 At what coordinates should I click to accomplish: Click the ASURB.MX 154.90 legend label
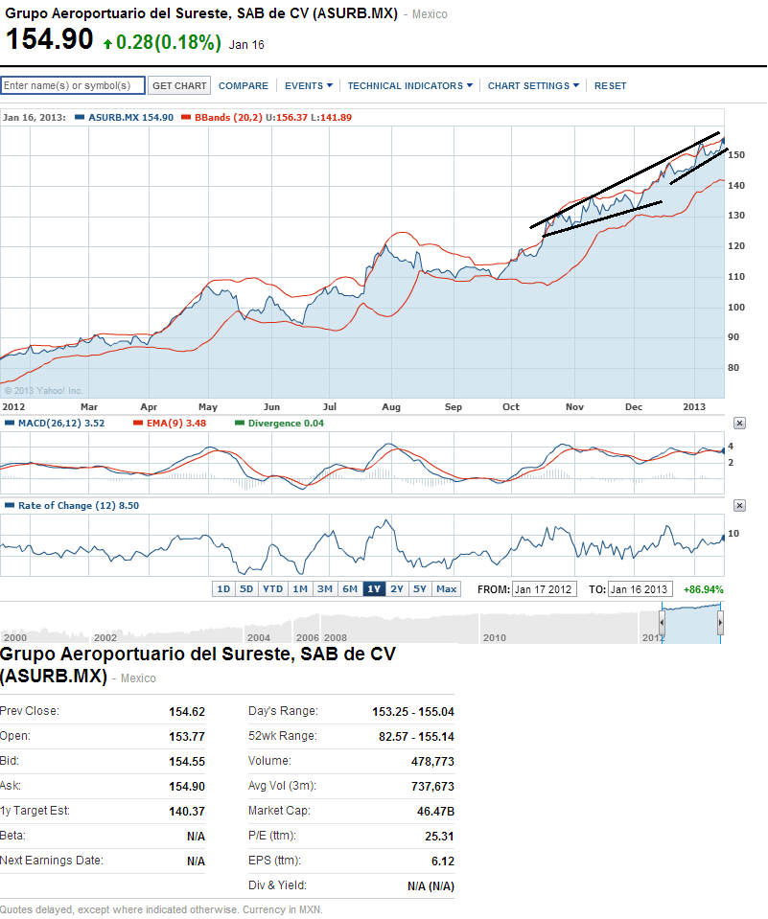click(x=130, y=117)
